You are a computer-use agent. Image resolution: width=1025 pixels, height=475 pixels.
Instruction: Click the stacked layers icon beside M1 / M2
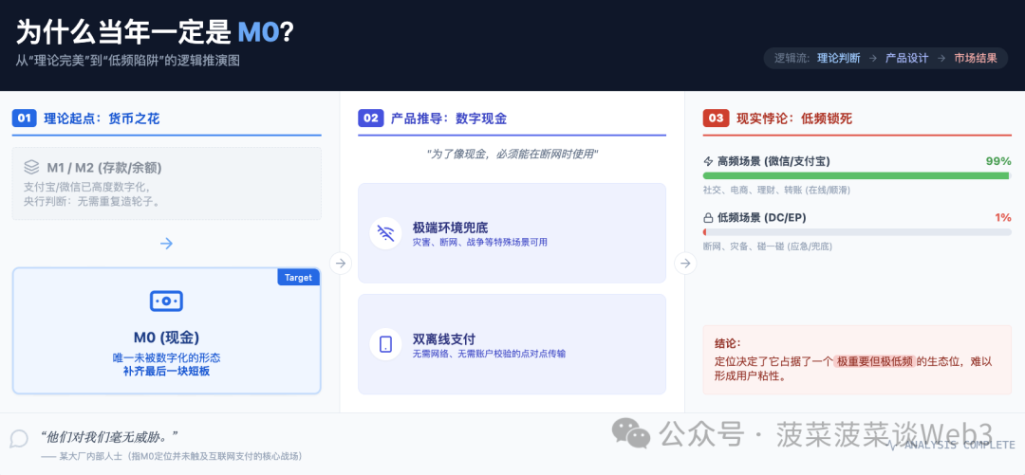pos(31,167)
